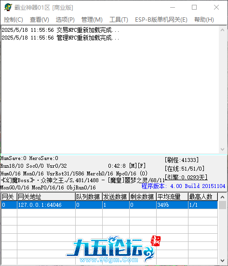Click the 管理NPC重新加载完成 log line

point(60,38)
